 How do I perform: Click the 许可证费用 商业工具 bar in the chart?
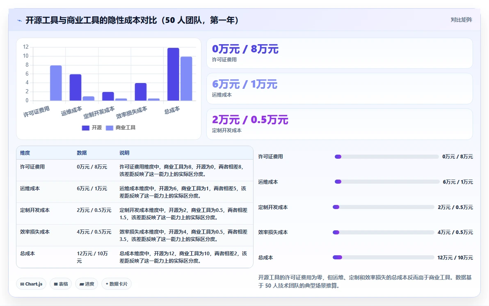(x=56, y=83)
